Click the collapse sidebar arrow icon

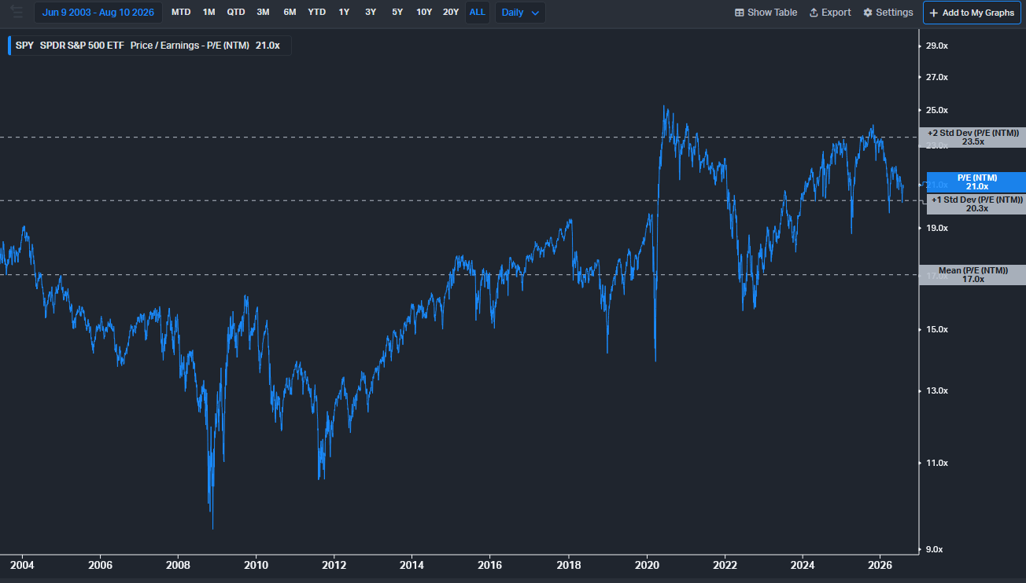pyautogui.click(x=16, y=12)
